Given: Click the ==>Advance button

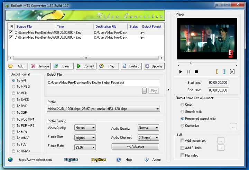Looking at the screenshot, I should click(135, 147).
